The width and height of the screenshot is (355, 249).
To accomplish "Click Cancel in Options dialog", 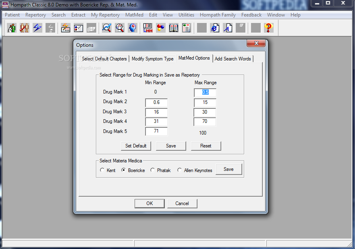I will (182, 203).
